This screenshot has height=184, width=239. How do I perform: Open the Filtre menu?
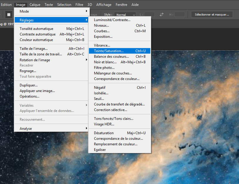pos(79,5)
